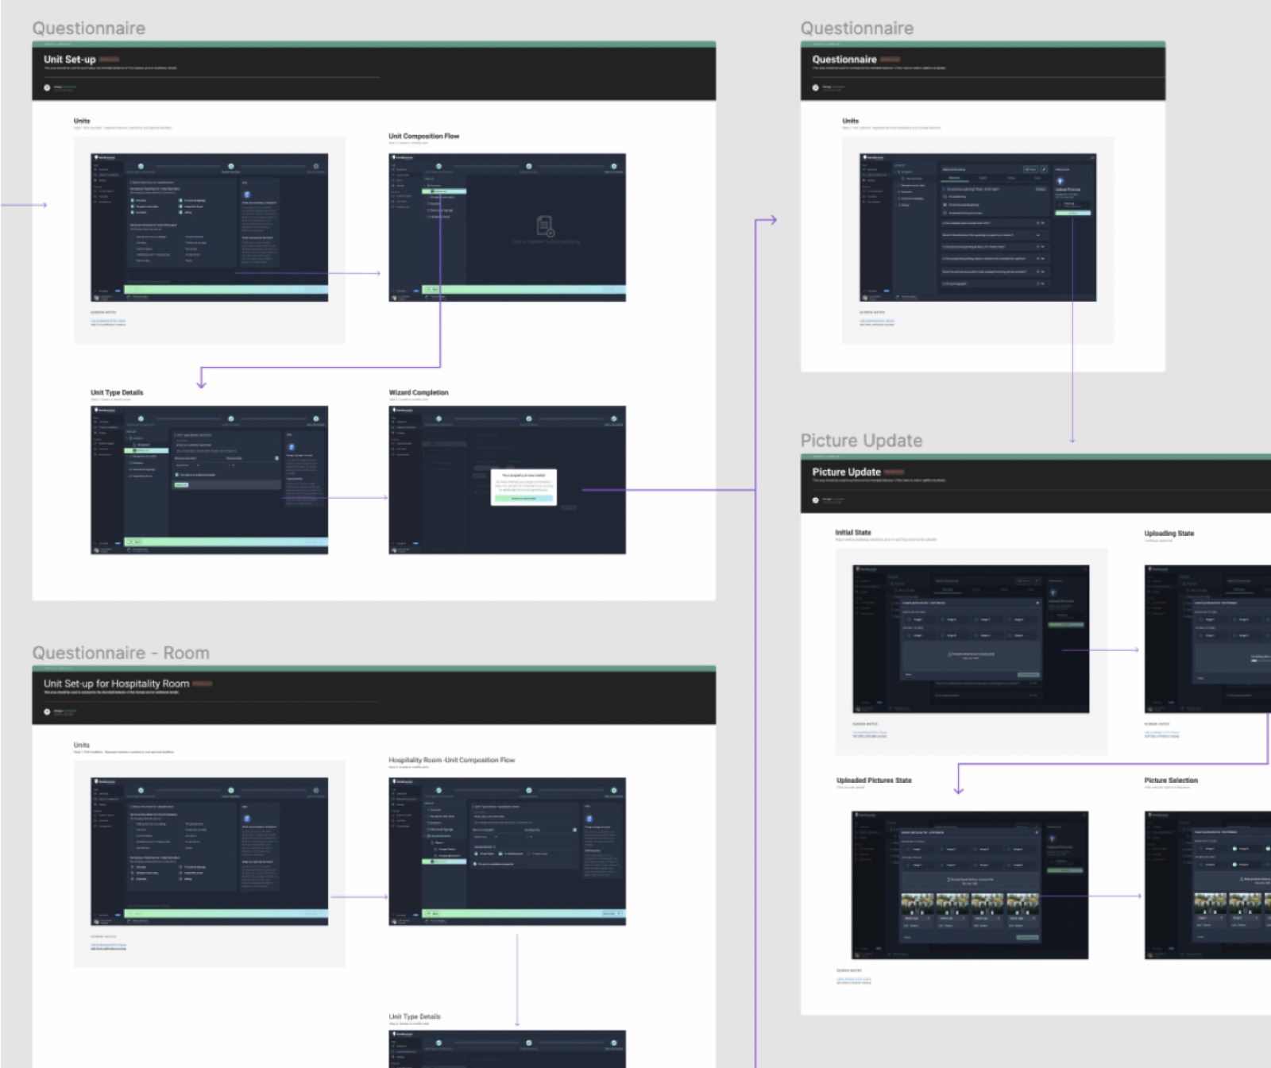Select the 'Questionnaire - Room' frame label

tap(121, 653)
